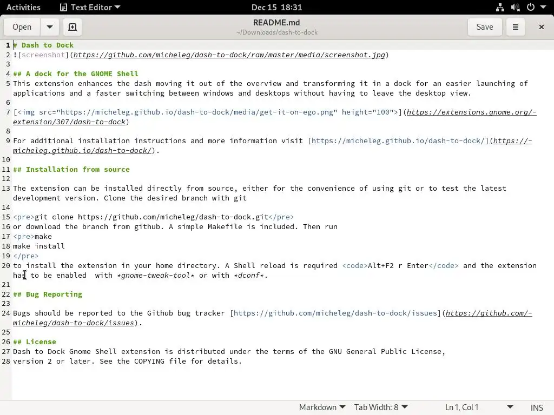Click the screenshot.jpg URL link on line 2
Screen dimensions: 554x415
click(229, 55)
